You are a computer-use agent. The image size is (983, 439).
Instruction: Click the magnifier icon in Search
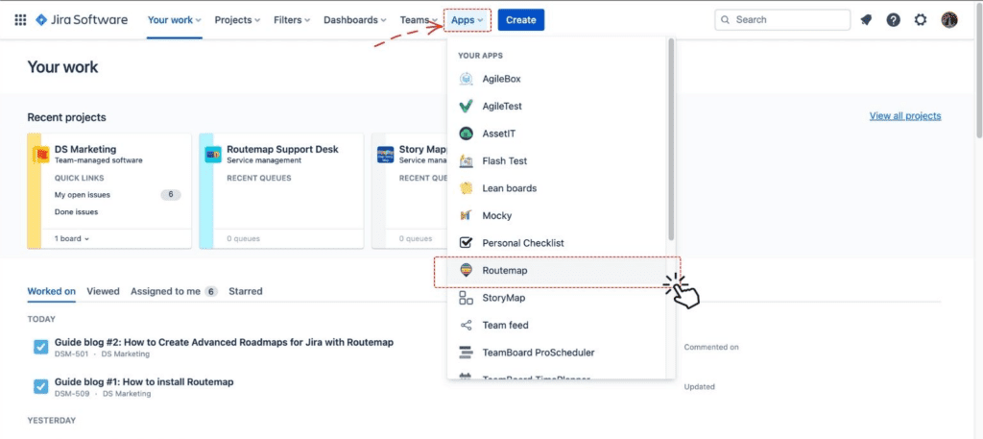(726, 20)
